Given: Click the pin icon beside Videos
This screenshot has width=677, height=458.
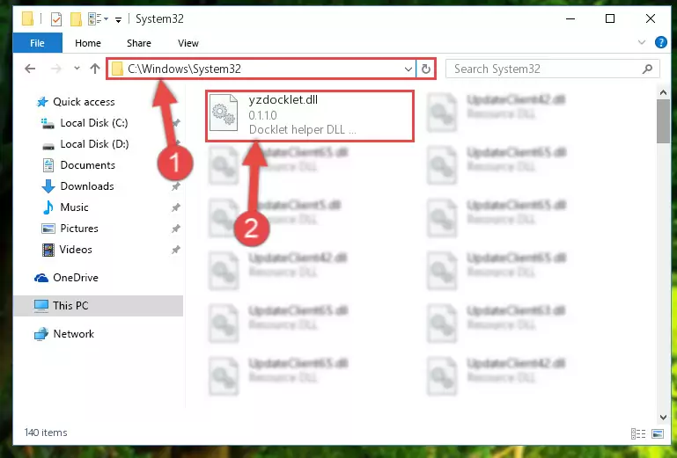Looking at the screenshot, I should point(176,250).
